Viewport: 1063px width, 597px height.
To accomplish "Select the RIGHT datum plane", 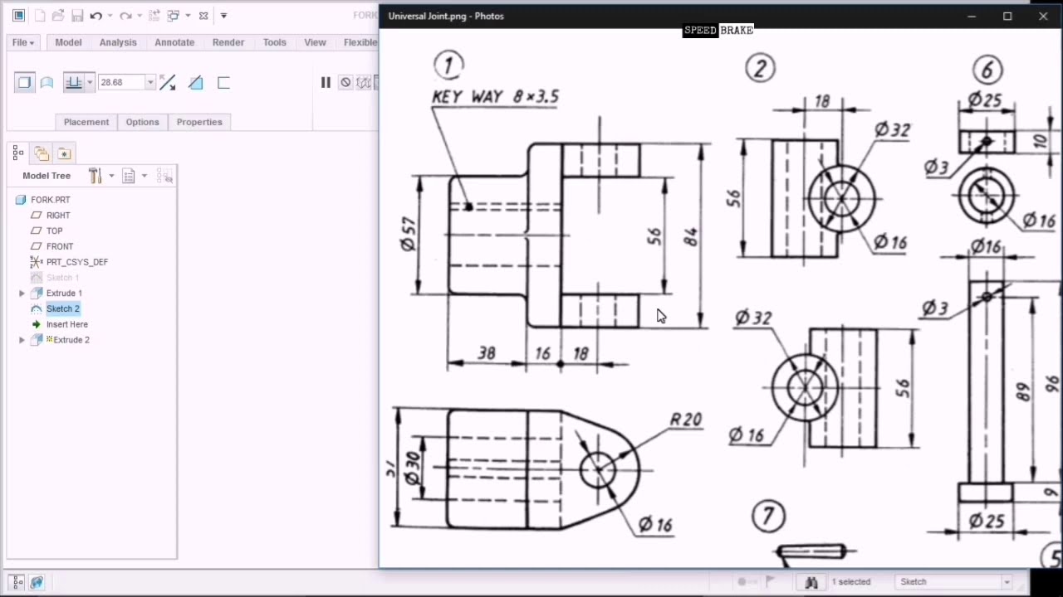I will point(58,216).
